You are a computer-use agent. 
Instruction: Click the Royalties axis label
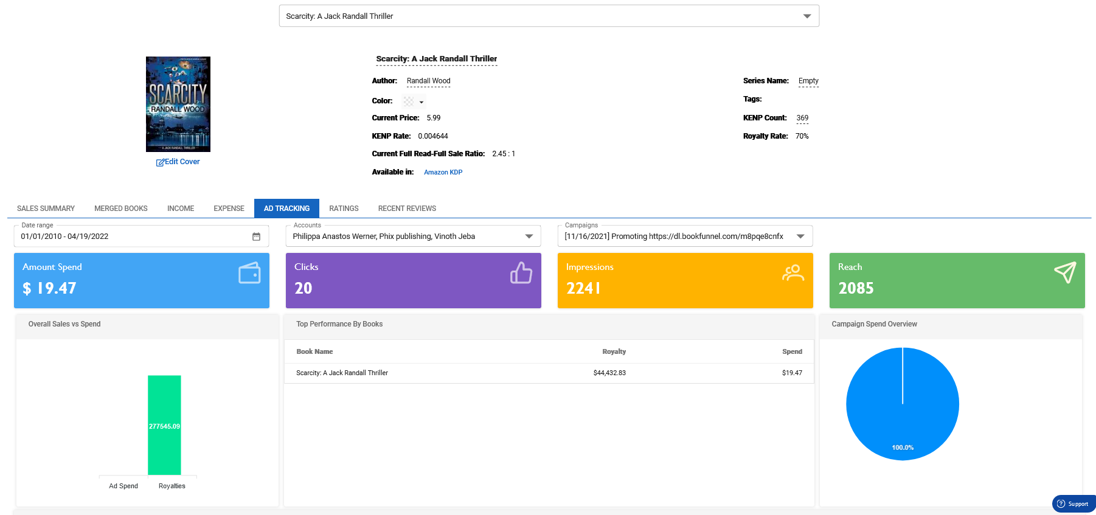pyautogui.click(x=172, y=486)
